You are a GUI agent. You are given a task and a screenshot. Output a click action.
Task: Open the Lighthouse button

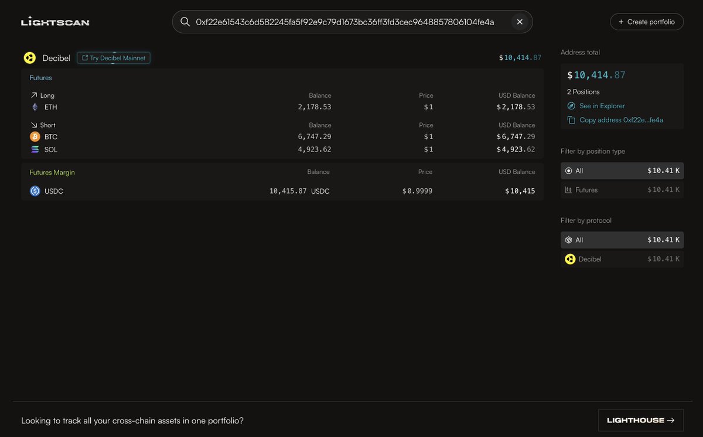click(x=641, y=420)
